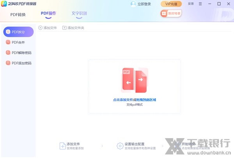Close the PDF converter window
Screen dimensions: 234x158
click(229, 4)
